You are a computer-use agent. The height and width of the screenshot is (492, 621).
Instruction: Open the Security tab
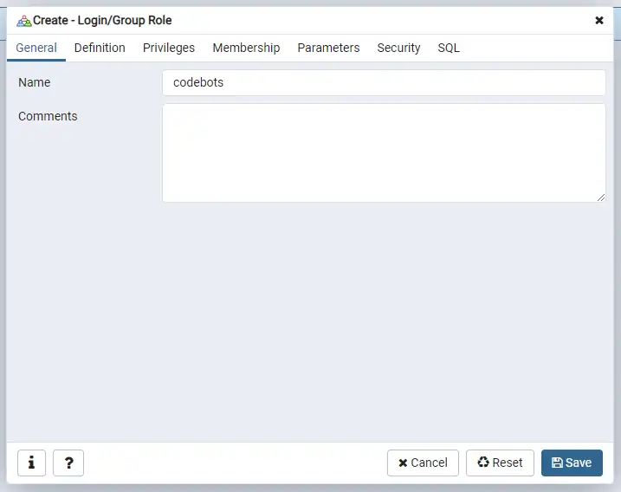(x=398, y=48)
